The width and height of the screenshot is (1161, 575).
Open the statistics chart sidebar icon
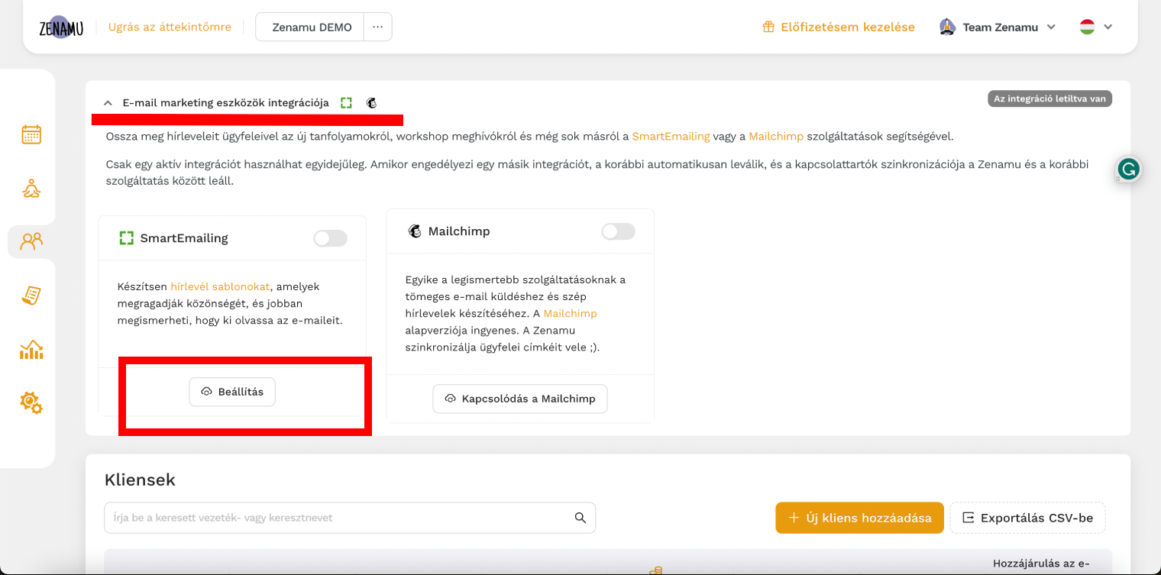pyautogui.click(x=31, y=349)
